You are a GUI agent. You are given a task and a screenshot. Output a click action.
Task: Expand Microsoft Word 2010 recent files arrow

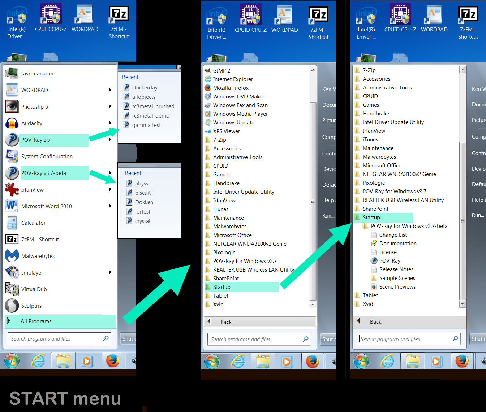coord(110,206)
